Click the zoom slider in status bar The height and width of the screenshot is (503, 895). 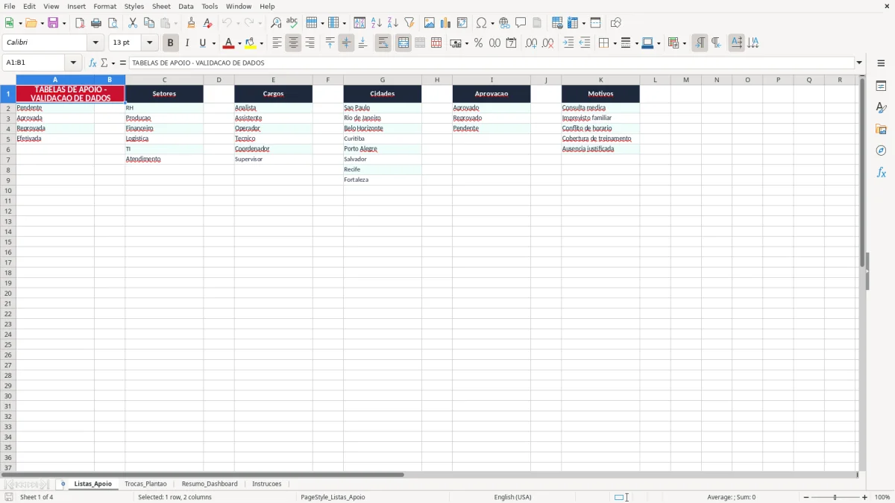(x=835, y=497)
